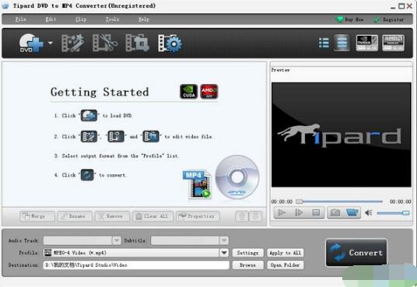Click the Load DVD disc icon
This screenshot has width=417, height=287.
pyautogui.click(x=31, y=43)
